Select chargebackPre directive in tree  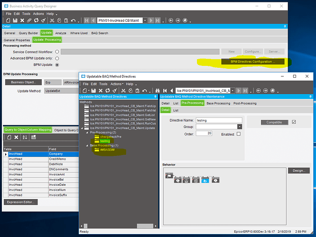111,137
